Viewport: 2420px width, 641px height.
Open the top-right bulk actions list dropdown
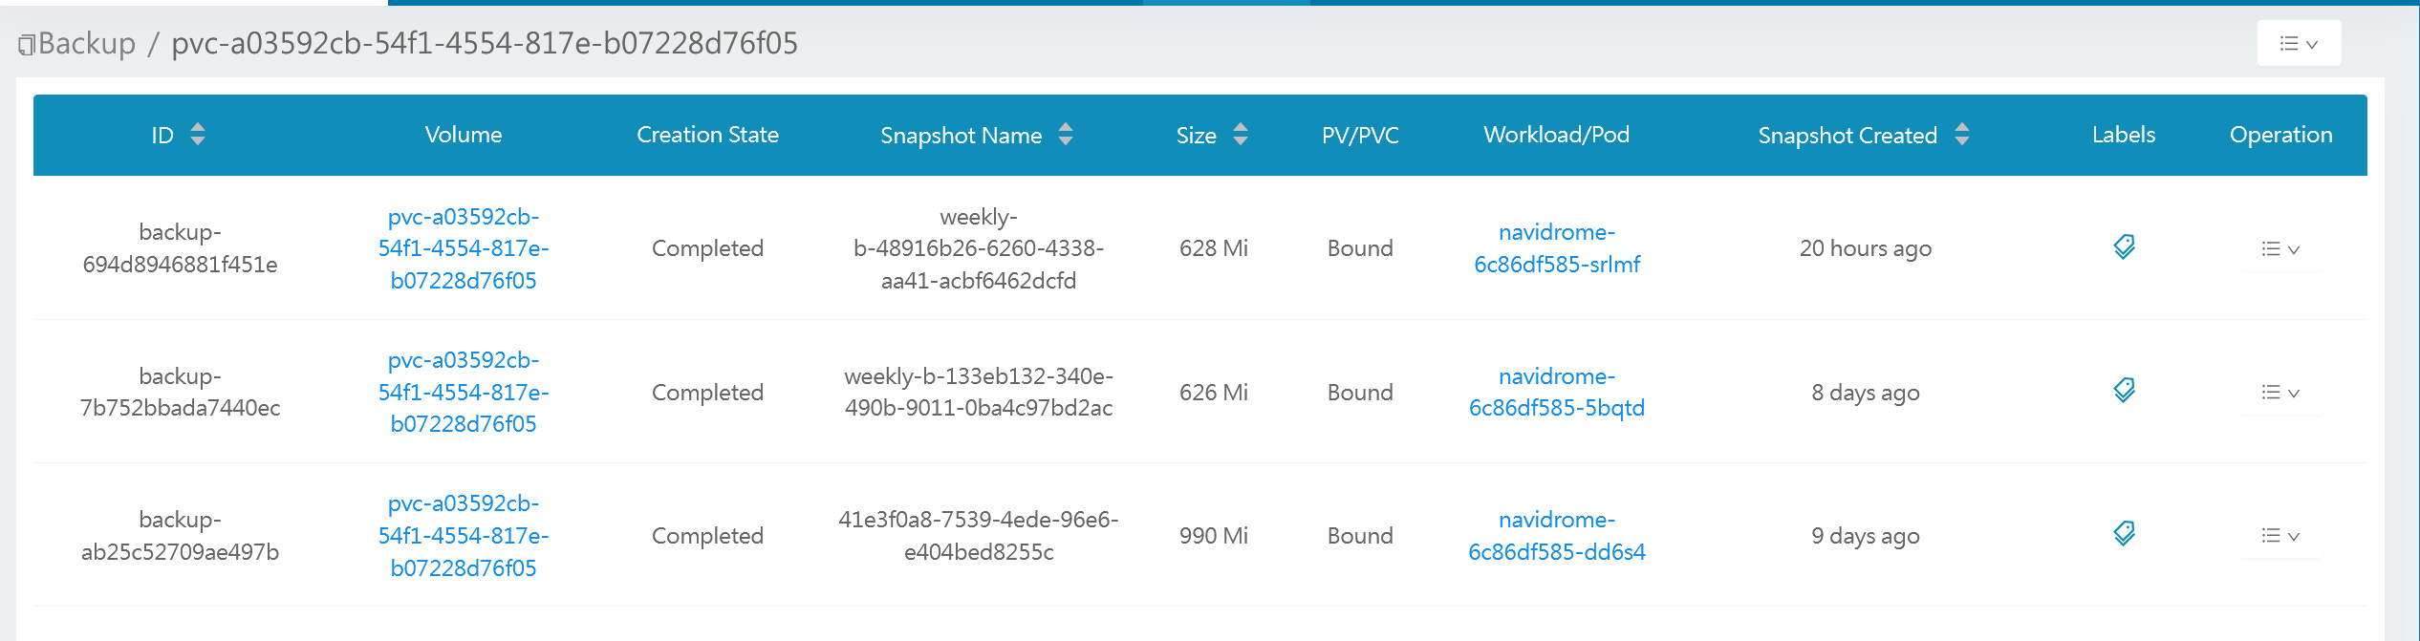click(x=2299, y=44)
